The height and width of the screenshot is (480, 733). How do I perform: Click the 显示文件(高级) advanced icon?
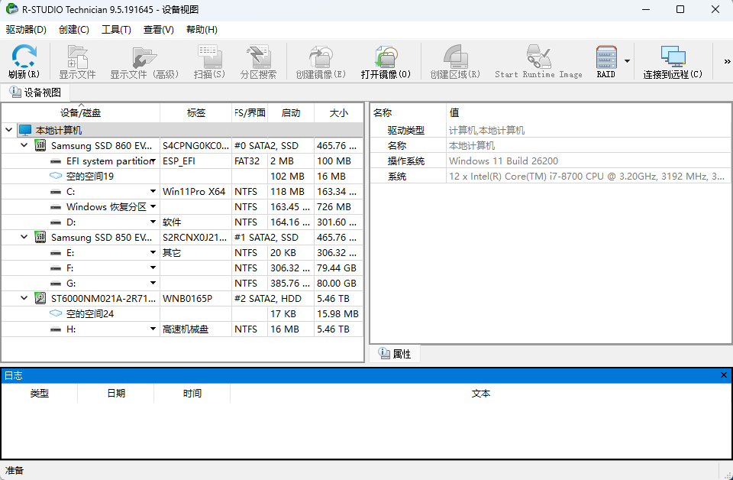tap(144, 61)
